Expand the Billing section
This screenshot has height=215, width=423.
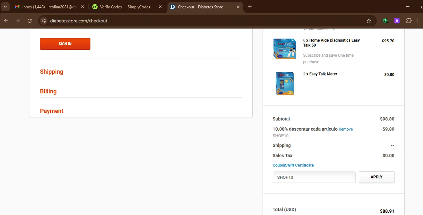click(x=48, y=91)
